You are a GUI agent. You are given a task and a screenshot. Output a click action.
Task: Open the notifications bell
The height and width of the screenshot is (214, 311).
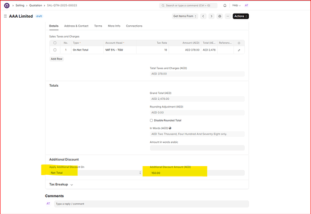tap(224, 5)
